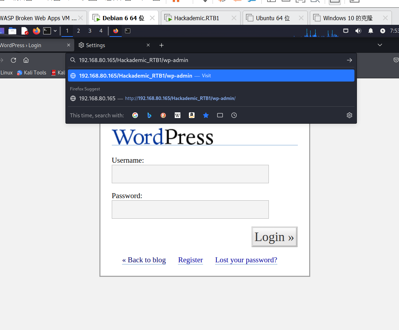Image resolution: width=399 pixels, height=330 pixels.
Task: Search this time with DuckDuckGo
Action: 163,115
